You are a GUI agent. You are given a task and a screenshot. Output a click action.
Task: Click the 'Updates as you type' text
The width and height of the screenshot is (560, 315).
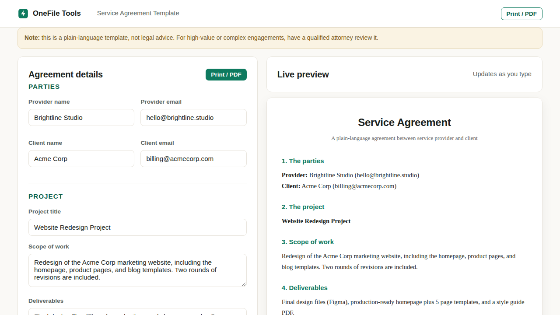[502, 74]
